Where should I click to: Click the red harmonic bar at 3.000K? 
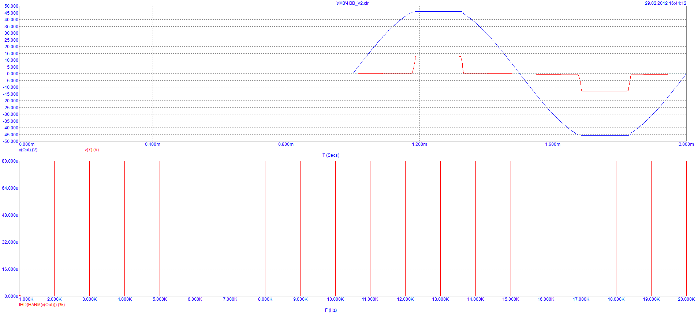[89, 228]
